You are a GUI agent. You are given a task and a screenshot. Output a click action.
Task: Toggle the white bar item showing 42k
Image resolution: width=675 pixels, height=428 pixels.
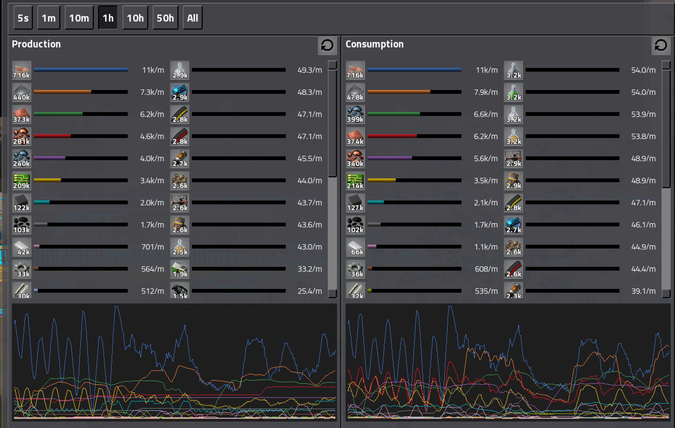[x=22, y=247]
